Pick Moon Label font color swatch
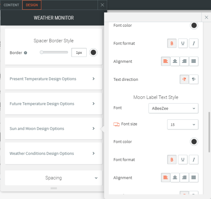 (x=194, y=142)
